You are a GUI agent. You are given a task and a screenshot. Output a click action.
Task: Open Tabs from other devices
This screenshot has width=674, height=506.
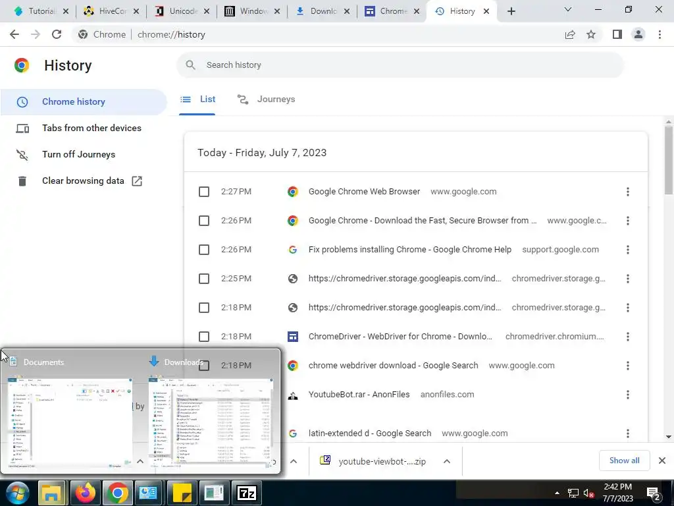(84, 128)
